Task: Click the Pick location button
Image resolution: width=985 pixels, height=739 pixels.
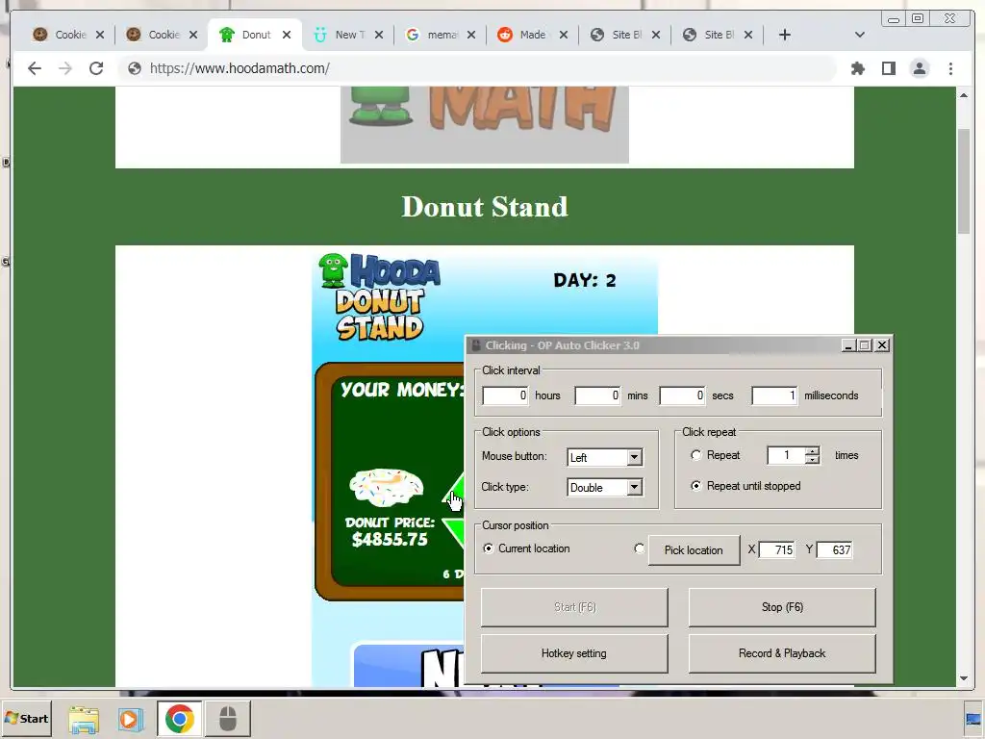Action: click(x=695, y=549)
